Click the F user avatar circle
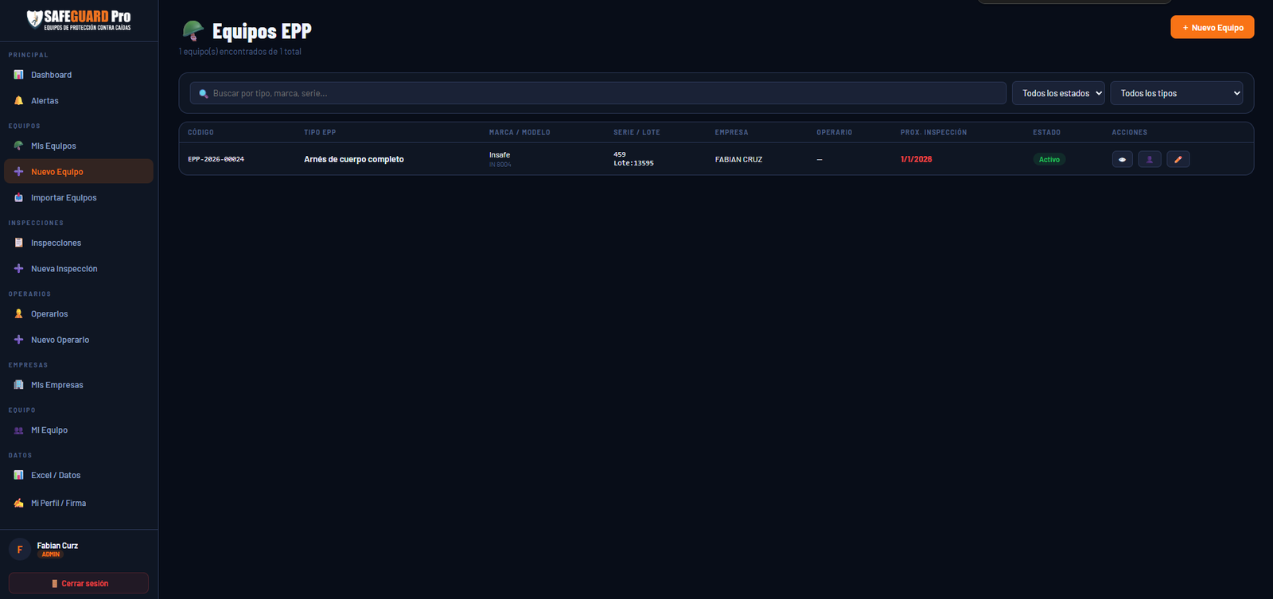The image size is (1273, 599). pos(20,549)
